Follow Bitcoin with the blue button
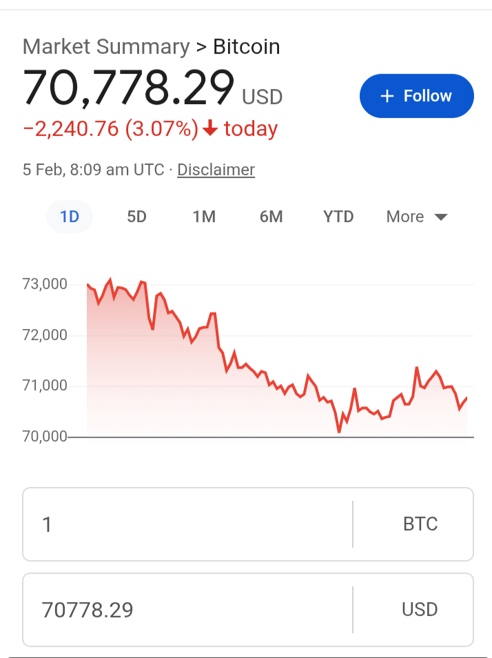Viewport: 492px width, 658px height. 416,96
